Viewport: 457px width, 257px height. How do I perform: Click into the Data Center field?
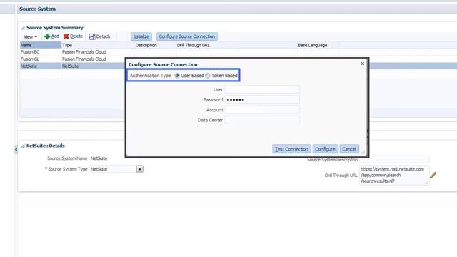262,120
